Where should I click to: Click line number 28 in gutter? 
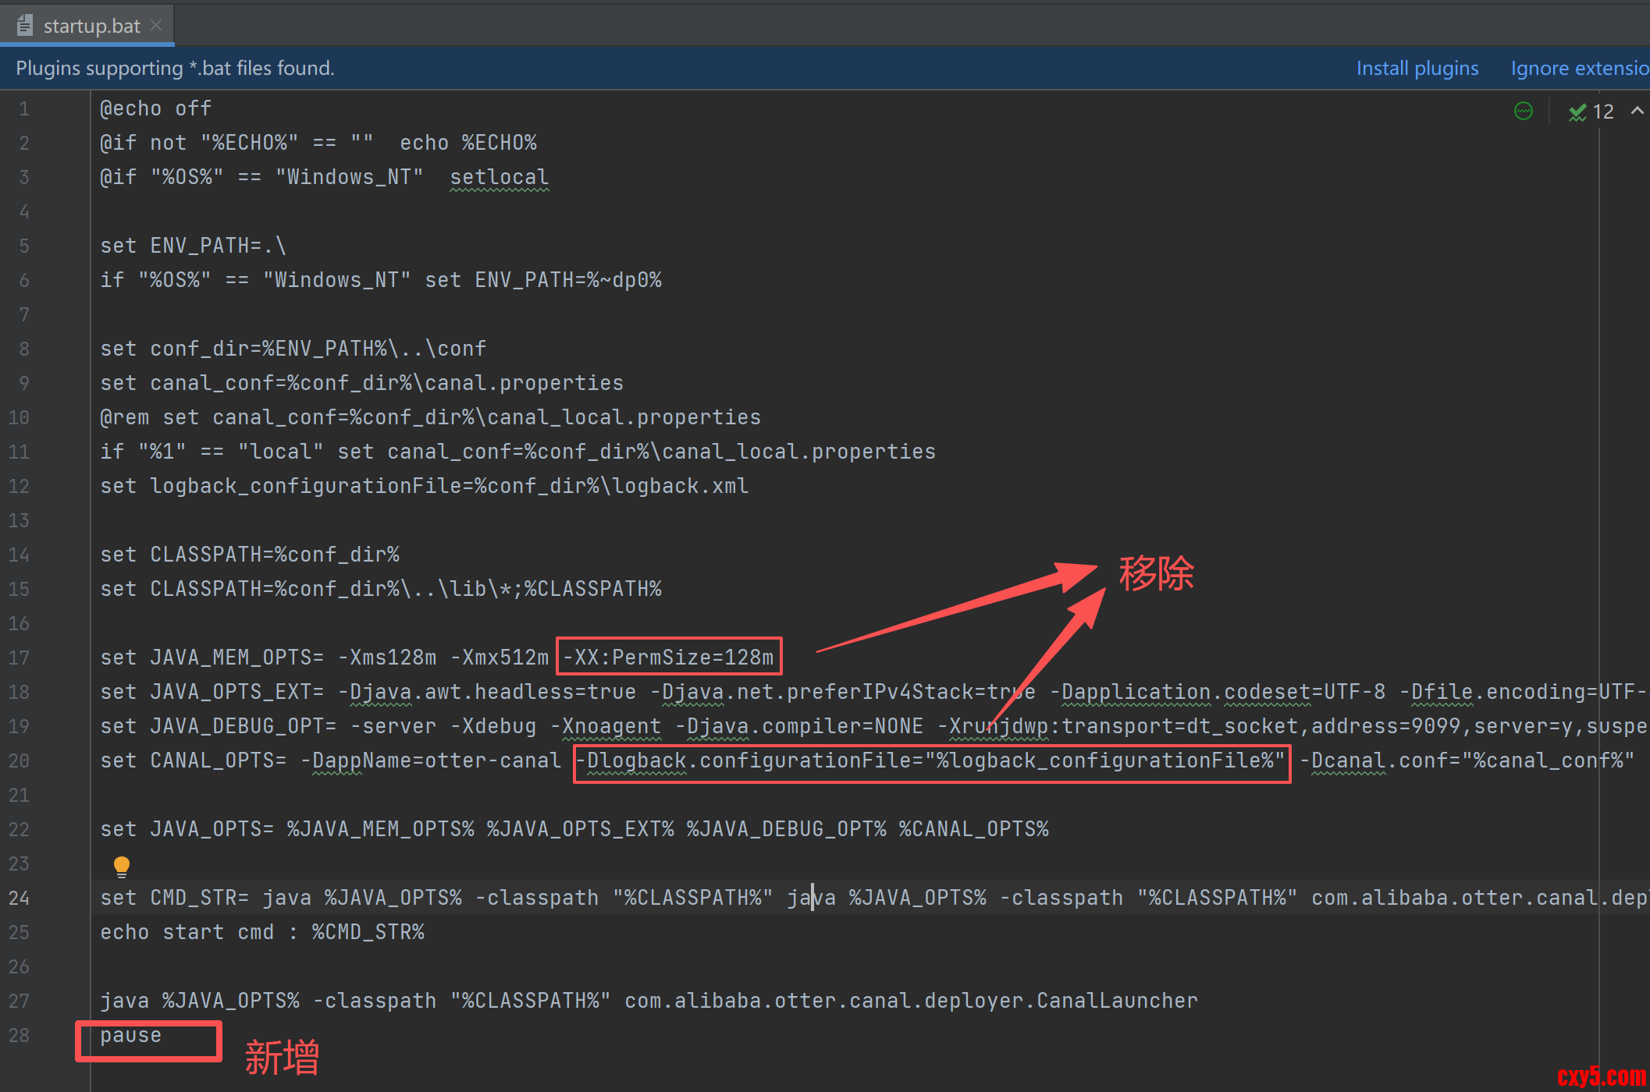[x=20, y=1035]
